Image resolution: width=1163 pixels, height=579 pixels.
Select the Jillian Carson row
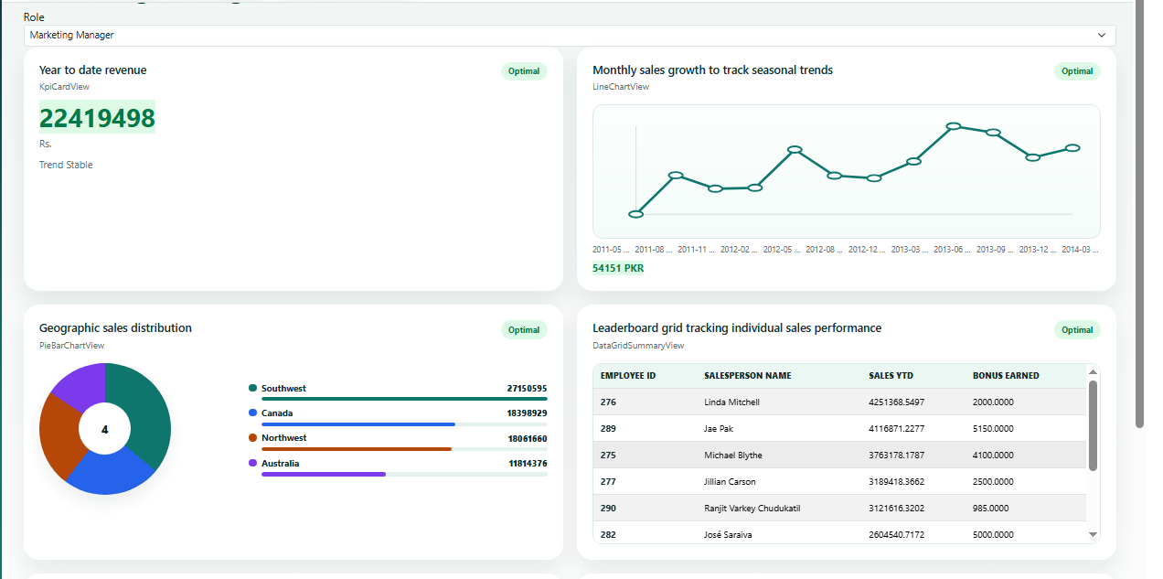pos(839,482)
